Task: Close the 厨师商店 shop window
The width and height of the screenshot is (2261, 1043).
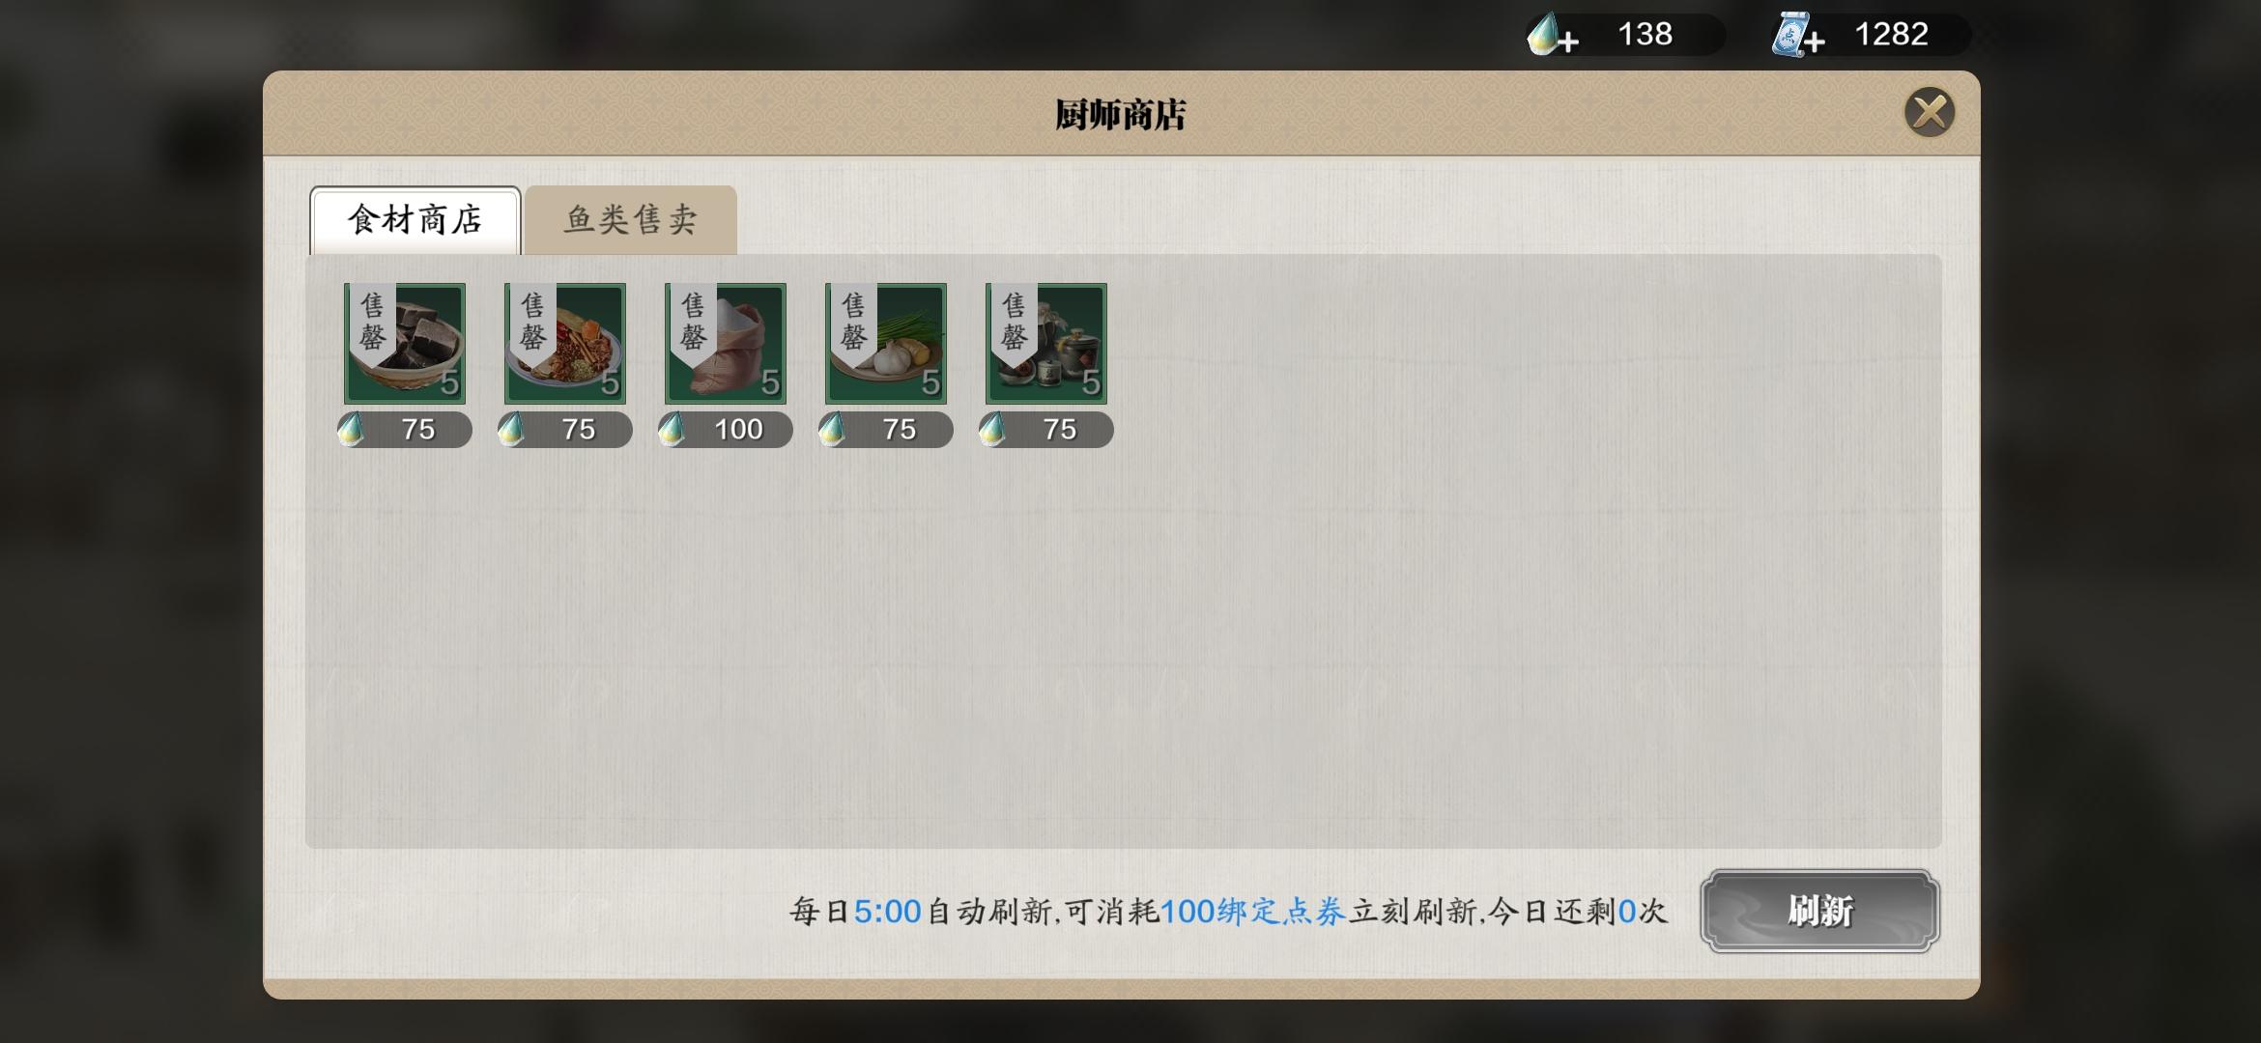Action: tap(1930, 113)
